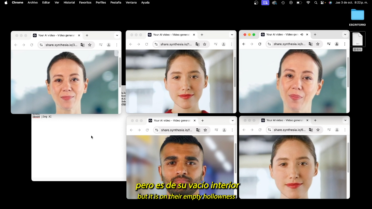
Task: Add a new tab in the share.synthesia.io/6… window
Action: pyautogui.click(x=315, y=120)
